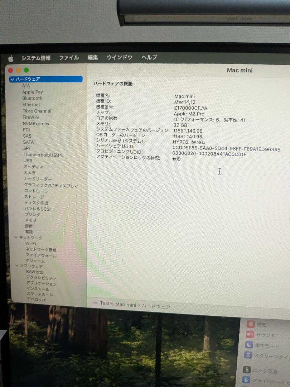The height and width of the screenshot is (387, 290).
Task: Click the Lock Screen padlock icon
Action: (x=247, y=370)
